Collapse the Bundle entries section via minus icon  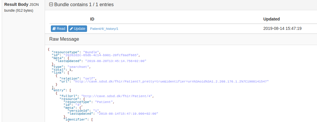[51, 5]
